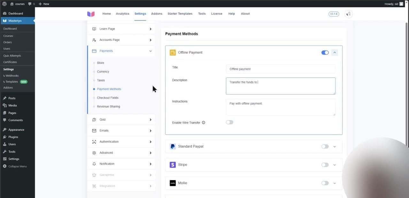Enable the Stripe payment toggle
Image resolution: width=409 pixels, height=198 pixels.
coord(325,165)
